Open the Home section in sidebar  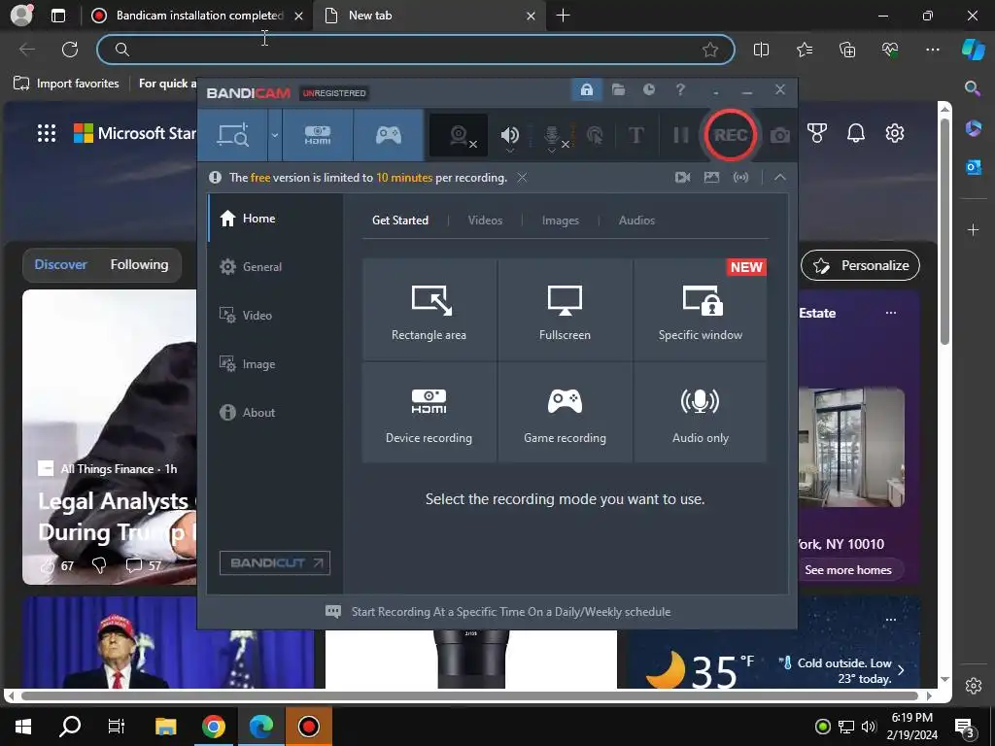[275, 219]
